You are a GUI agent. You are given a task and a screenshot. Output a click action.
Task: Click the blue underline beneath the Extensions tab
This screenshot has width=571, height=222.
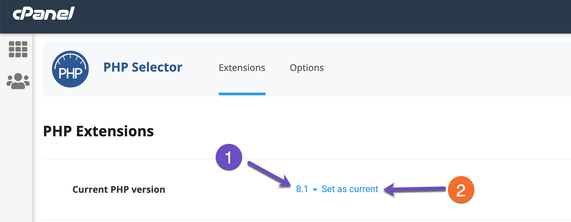tap(242, 94)
